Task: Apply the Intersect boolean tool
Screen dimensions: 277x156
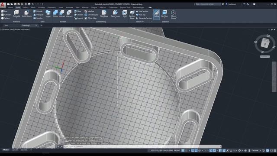Action: 69,13
